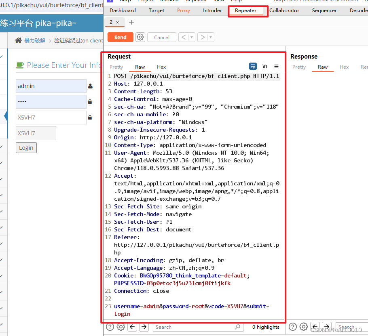Click 0 highlights label
368x336 pixels.
266,327
